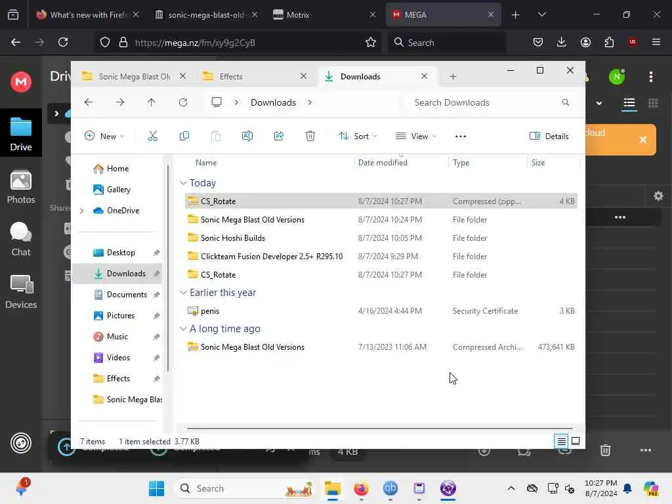The image size is (672, 504).
Task: Switch to Effects Explorer tab
Action: (x=255, y=77)
